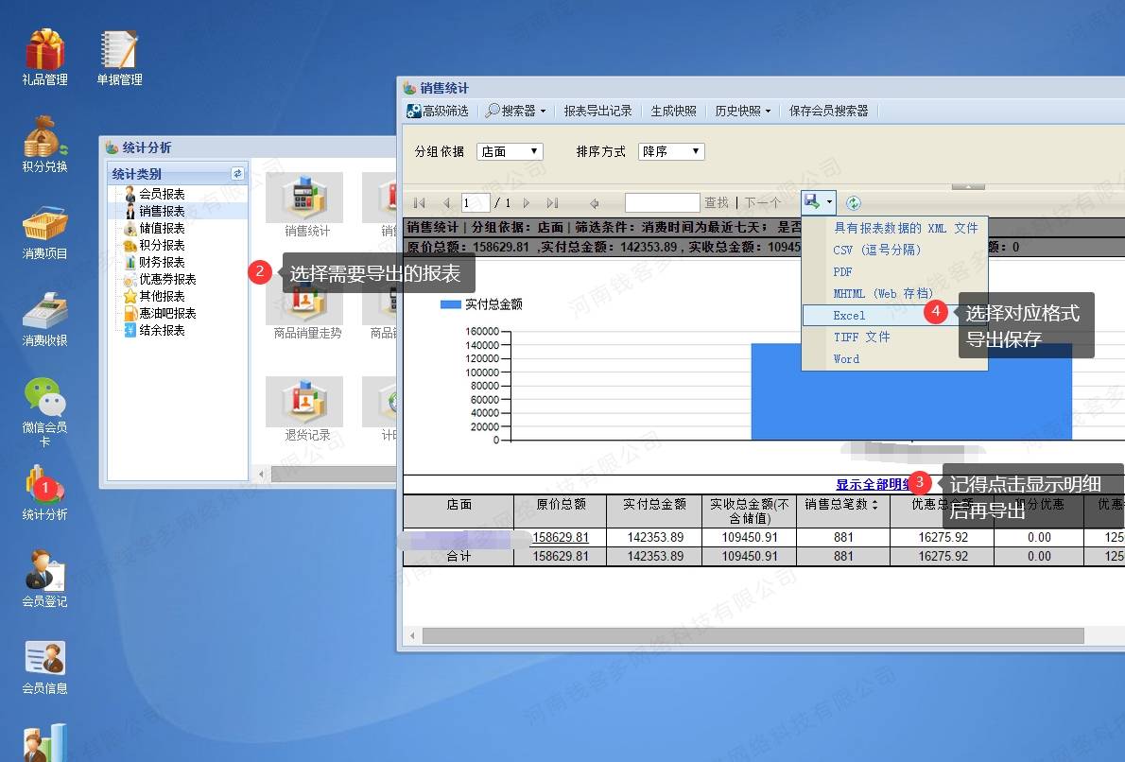Click the 142353.89 cell in 合计 row
Image resolution: width=1125 pixels, height=762 pixels.
[655, 556]
